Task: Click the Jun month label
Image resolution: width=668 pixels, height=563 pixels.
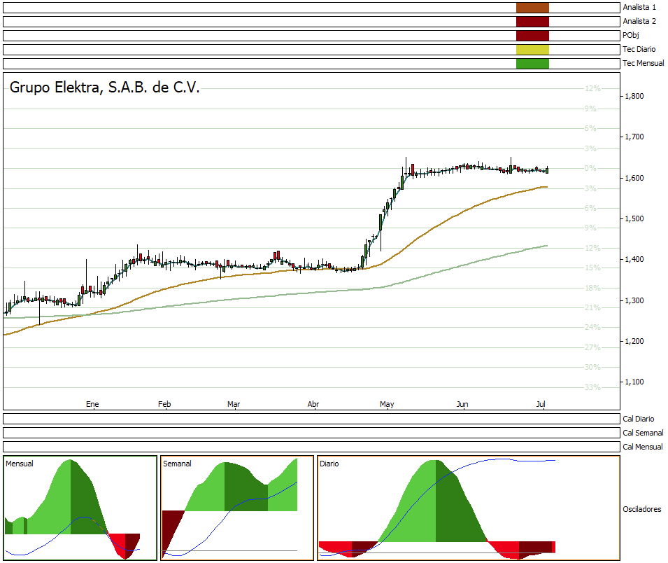Action: coord(462,404)
